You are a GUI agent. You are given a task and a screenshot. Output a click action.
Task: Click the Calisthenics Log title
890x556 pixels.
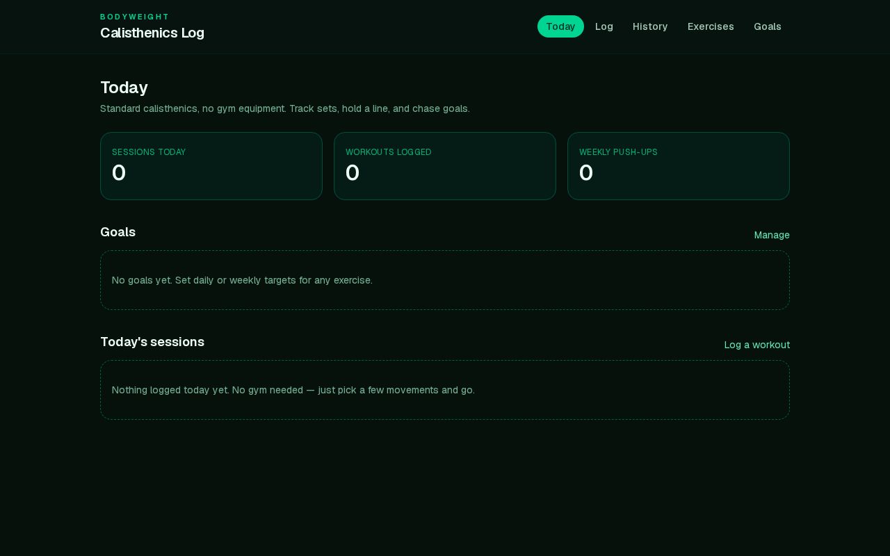tap(152, 33)
